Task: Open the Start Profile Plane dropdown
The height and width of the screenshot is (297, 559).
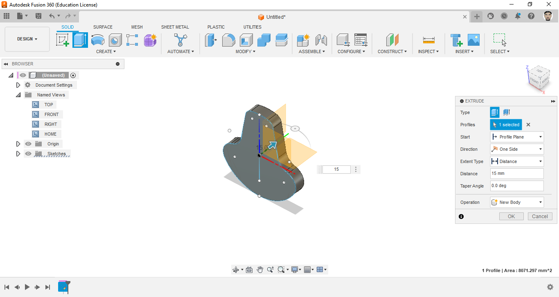Action: tap(517, 137)
